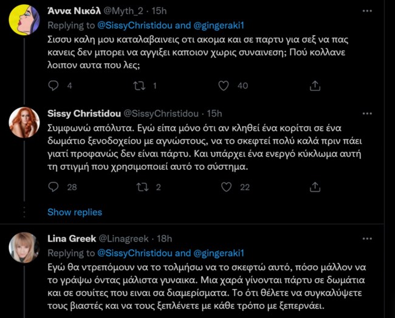Share Άννα Νικόλ's tweet
395x318 pixels.
tap(314, 86)
